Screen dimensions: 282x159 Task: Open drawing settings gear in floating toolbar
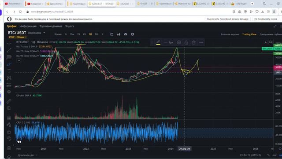pyautogui.click(x=179, y=42)
